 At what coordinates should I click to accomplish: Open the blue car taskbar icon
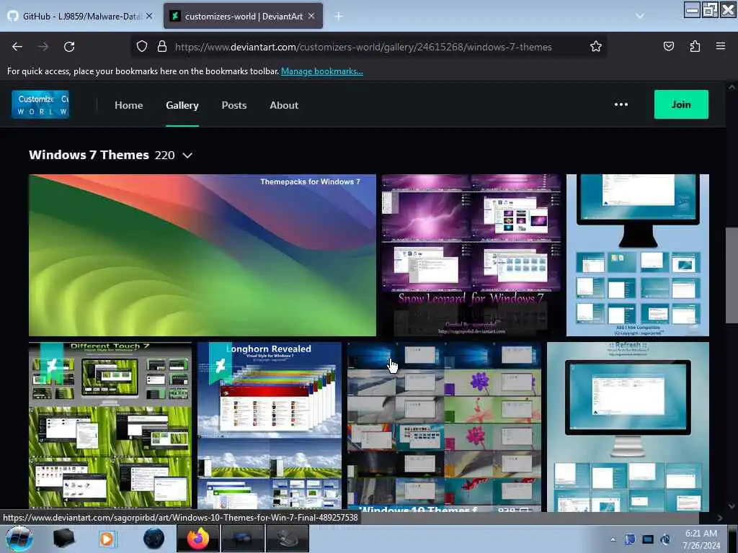[x=242, y=539]
